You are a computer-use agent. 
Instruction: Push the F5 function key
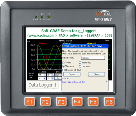pos(93,102)
